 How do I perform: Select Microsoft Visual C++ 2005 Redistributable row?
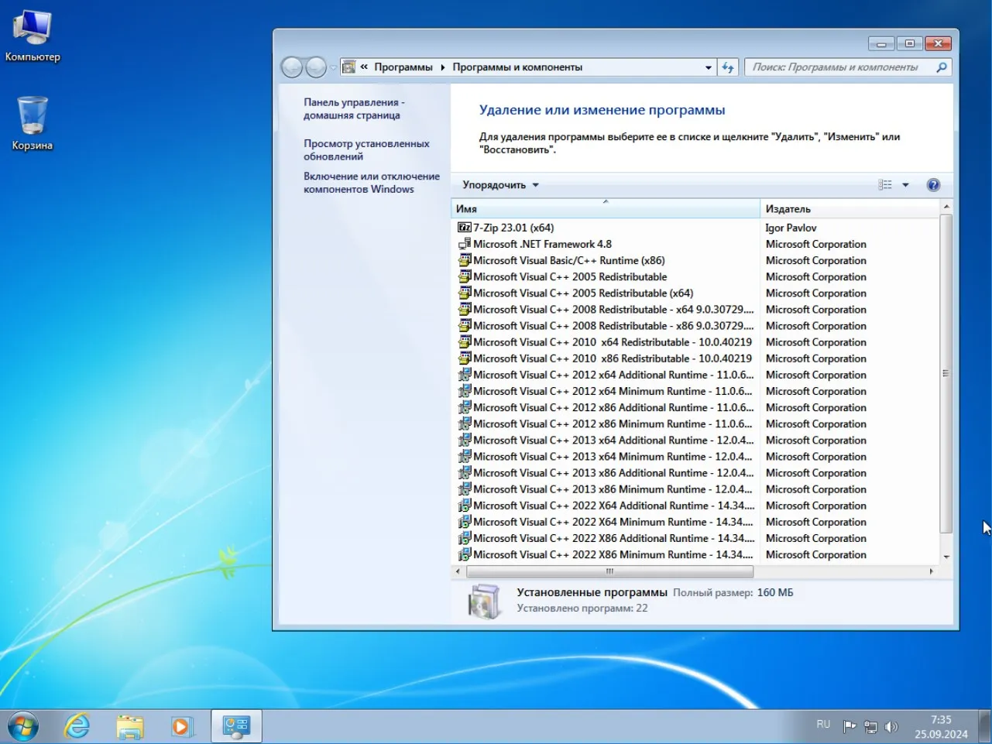695,277
